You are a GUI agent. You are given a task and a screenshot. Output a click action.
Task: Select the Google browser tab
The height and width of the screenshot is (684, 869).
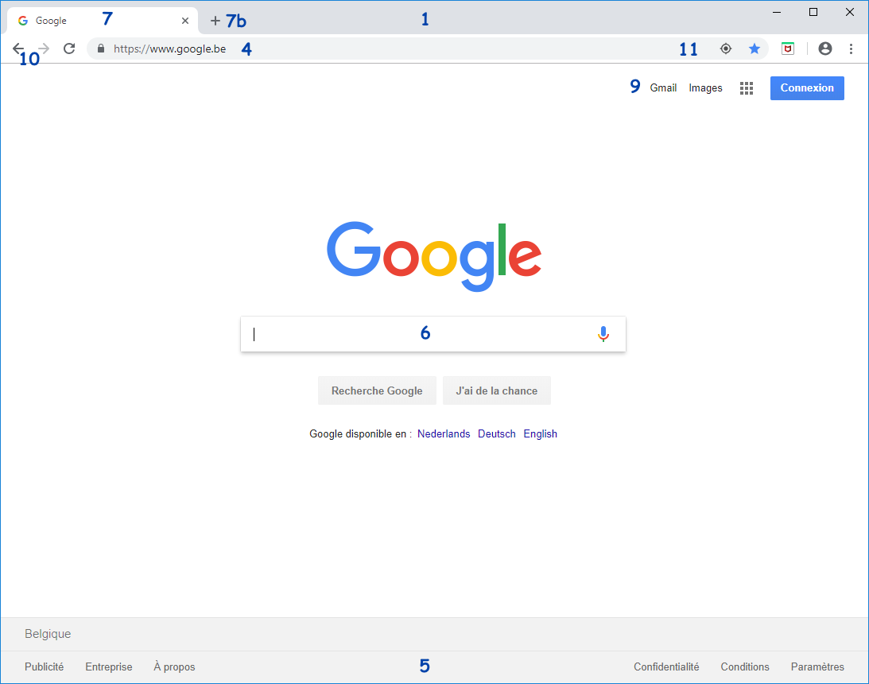pyautogui.click(x=103, y=21)
